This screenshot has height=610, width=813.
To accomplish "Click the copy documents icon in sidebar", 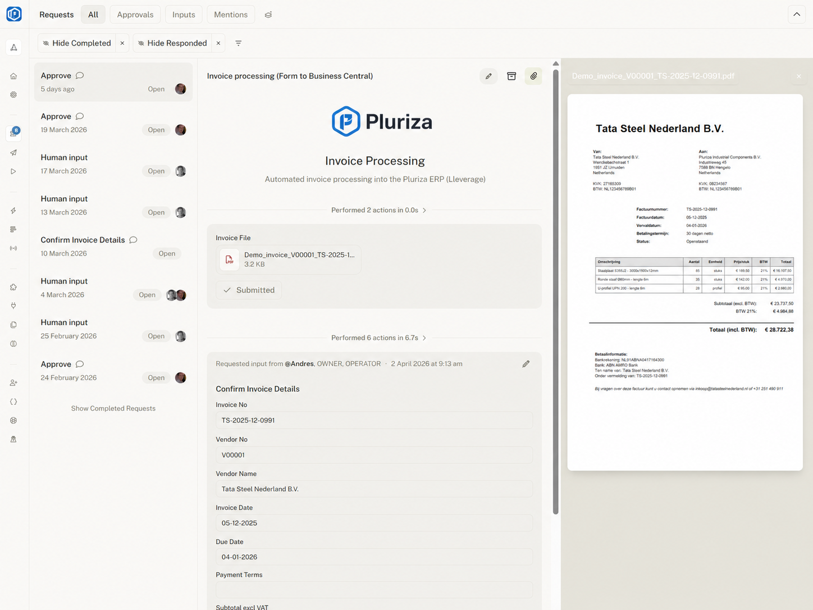I will click(13, 325).
